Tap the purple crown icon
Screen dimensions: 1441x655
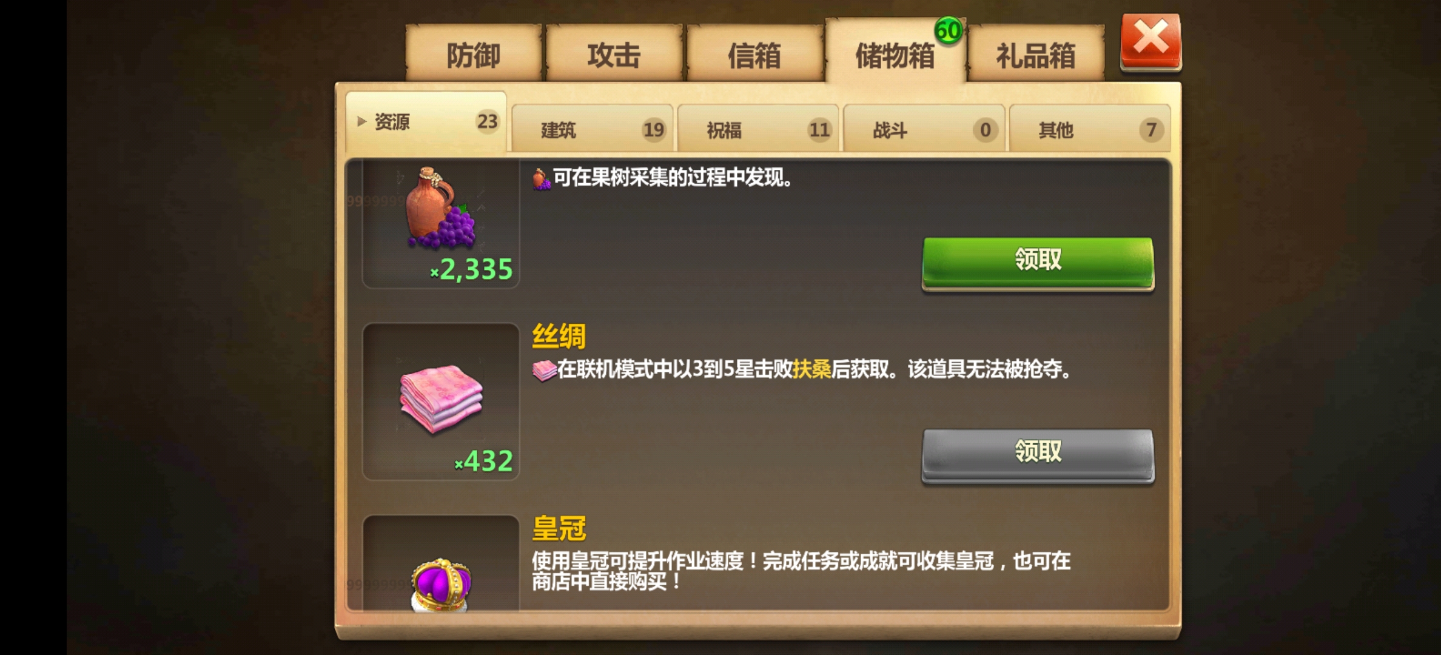(441, 583)
